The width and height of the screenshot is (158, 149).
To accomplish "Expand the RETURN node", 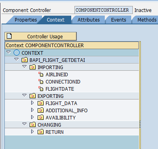I will click(32, 131).
